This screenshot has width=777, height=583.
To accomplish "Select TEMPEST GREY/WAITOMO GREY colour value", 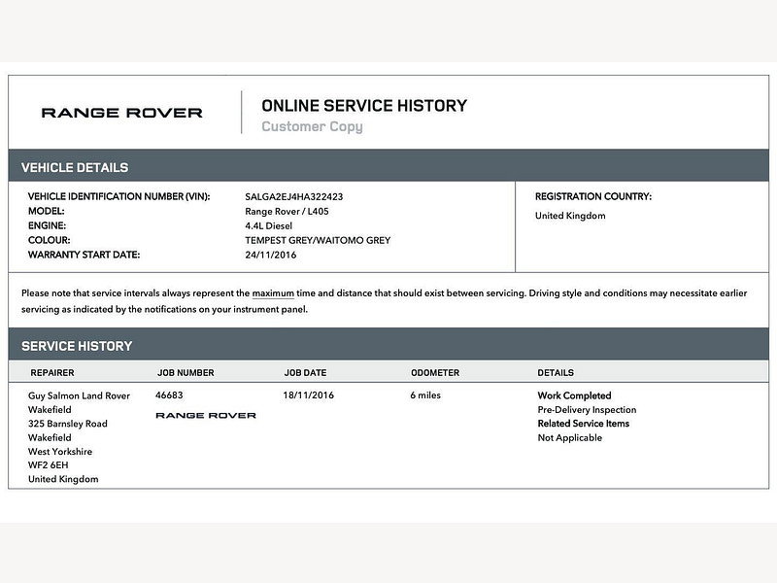I will point(318,240).
